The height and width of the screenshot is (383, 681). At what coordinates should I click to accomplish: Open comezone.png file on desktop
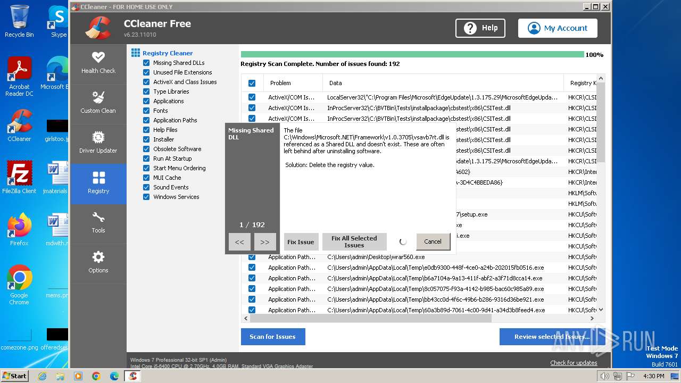pyautogui.click(x=19, y=338)
